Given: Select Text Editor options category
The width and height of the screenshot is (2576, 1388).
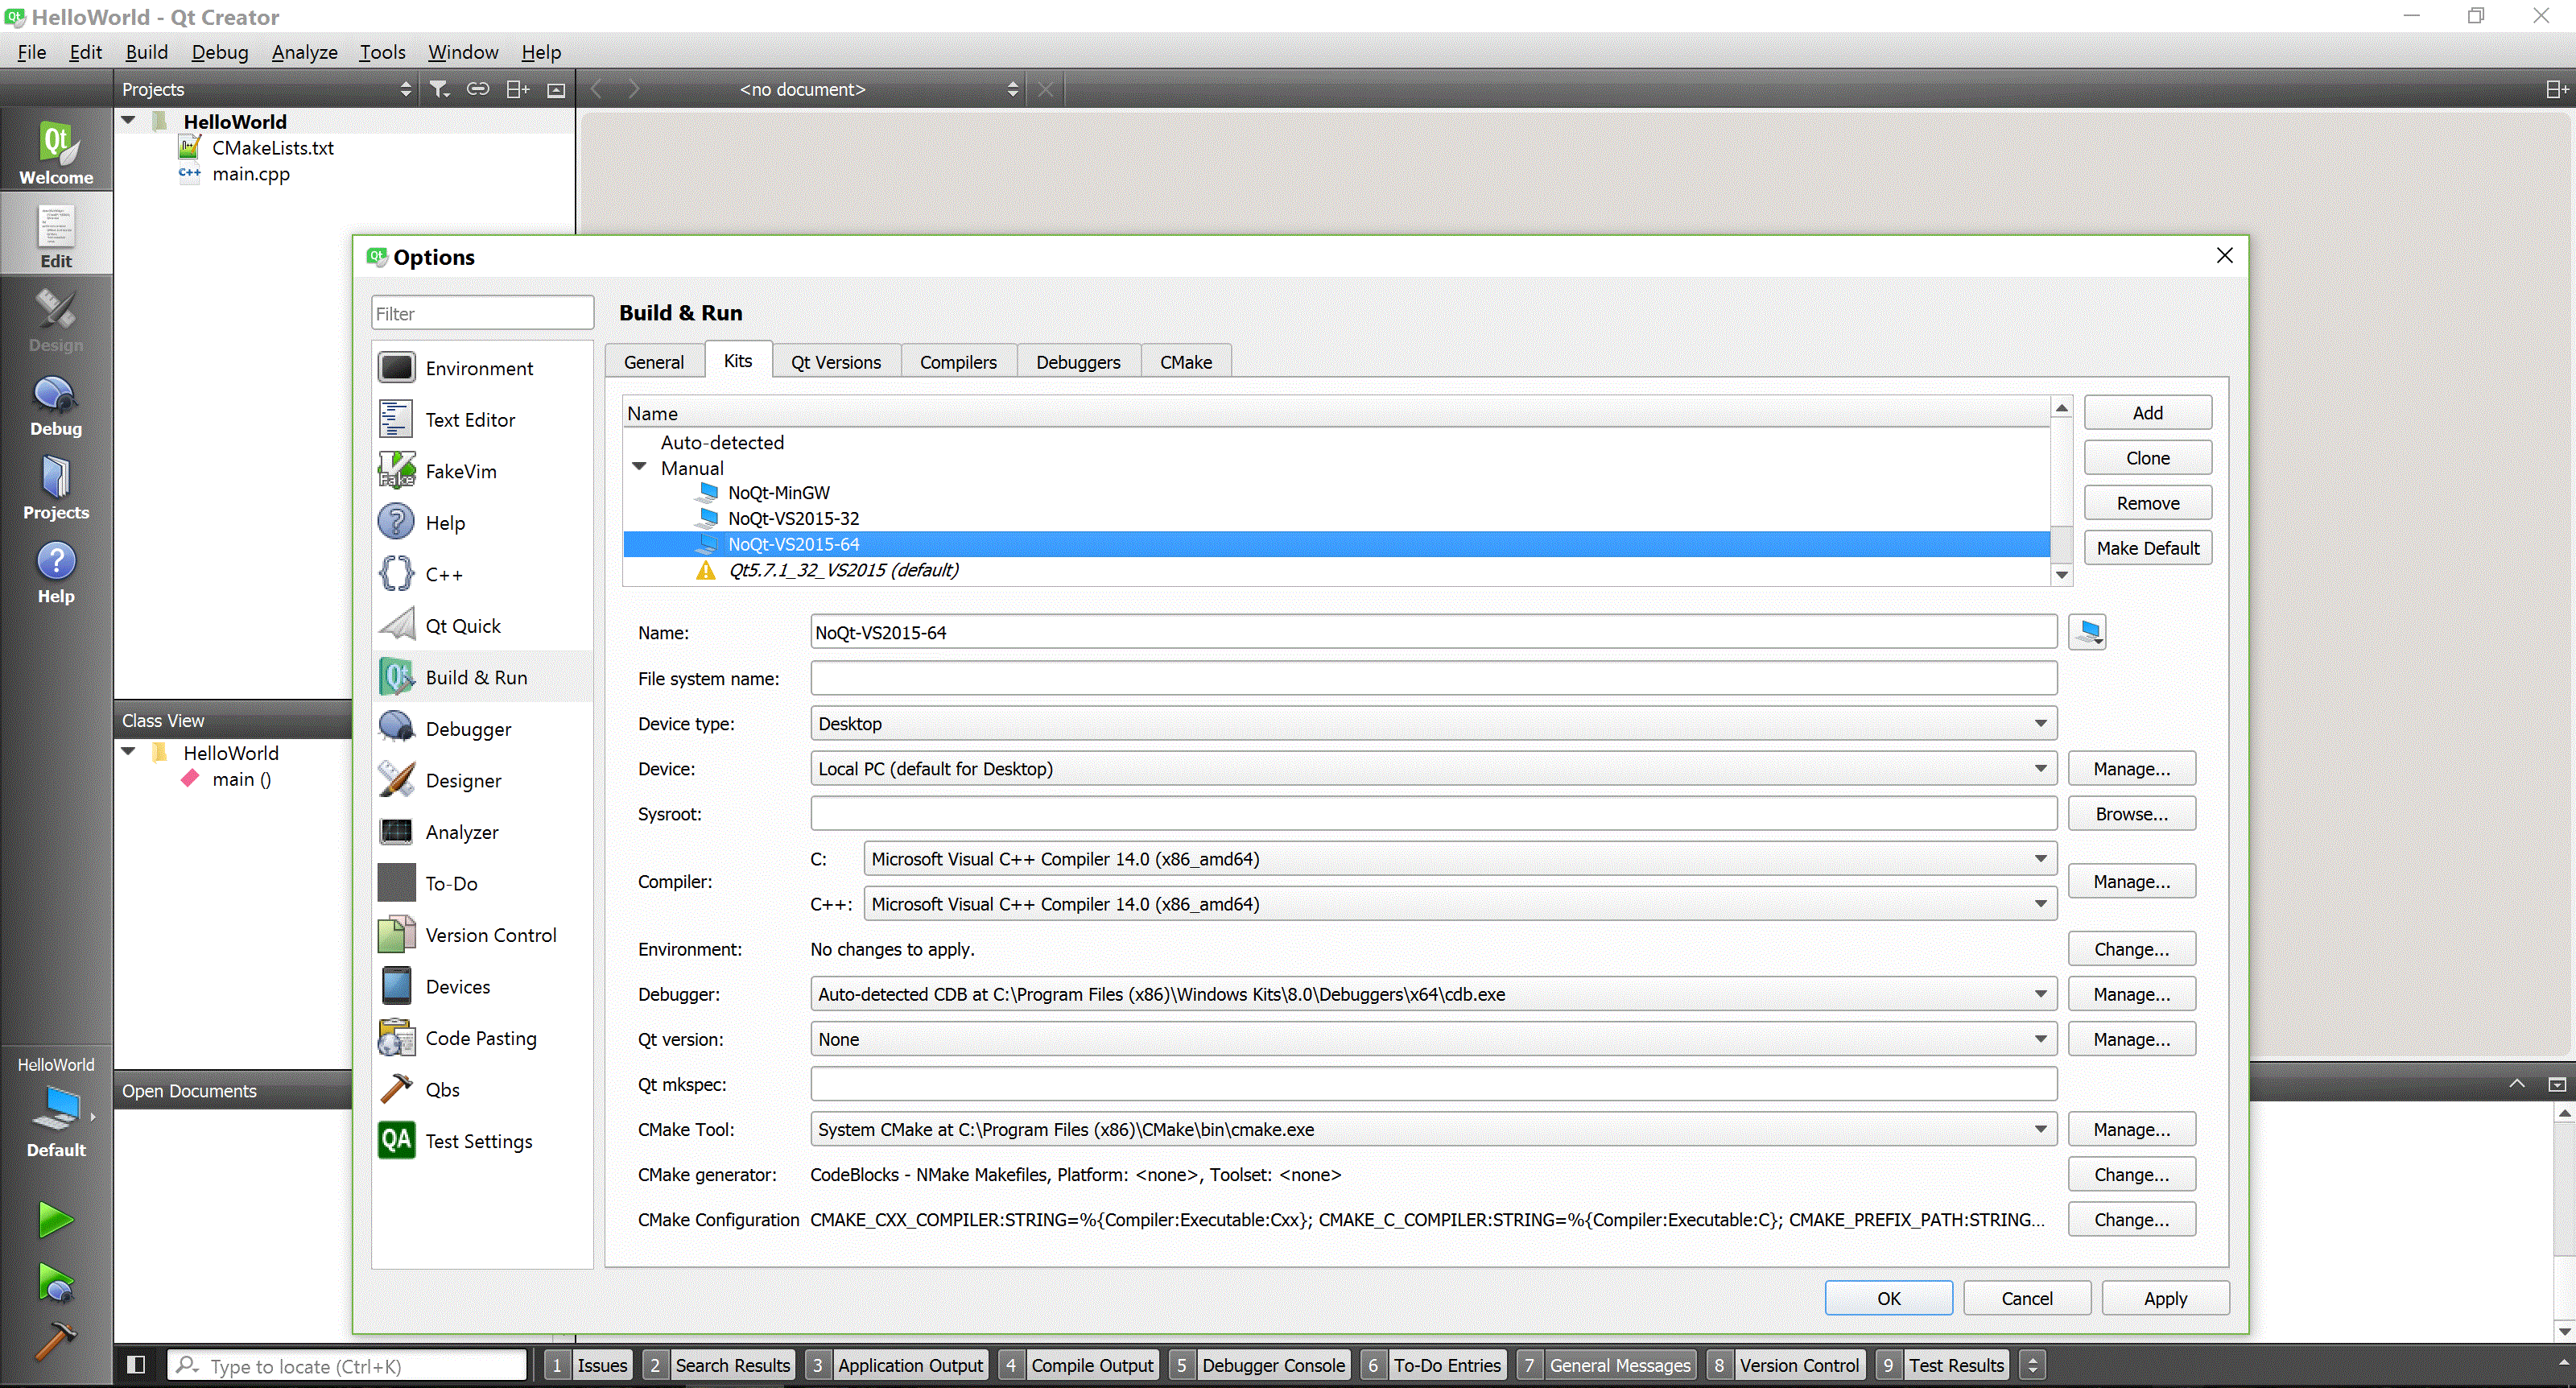Looking at the screenshot, I should click(x=482, y=420).
